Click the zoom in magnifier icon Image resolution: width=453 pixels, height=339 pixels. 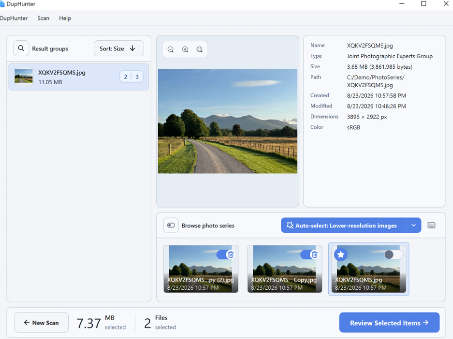click(x=185, y=50)
